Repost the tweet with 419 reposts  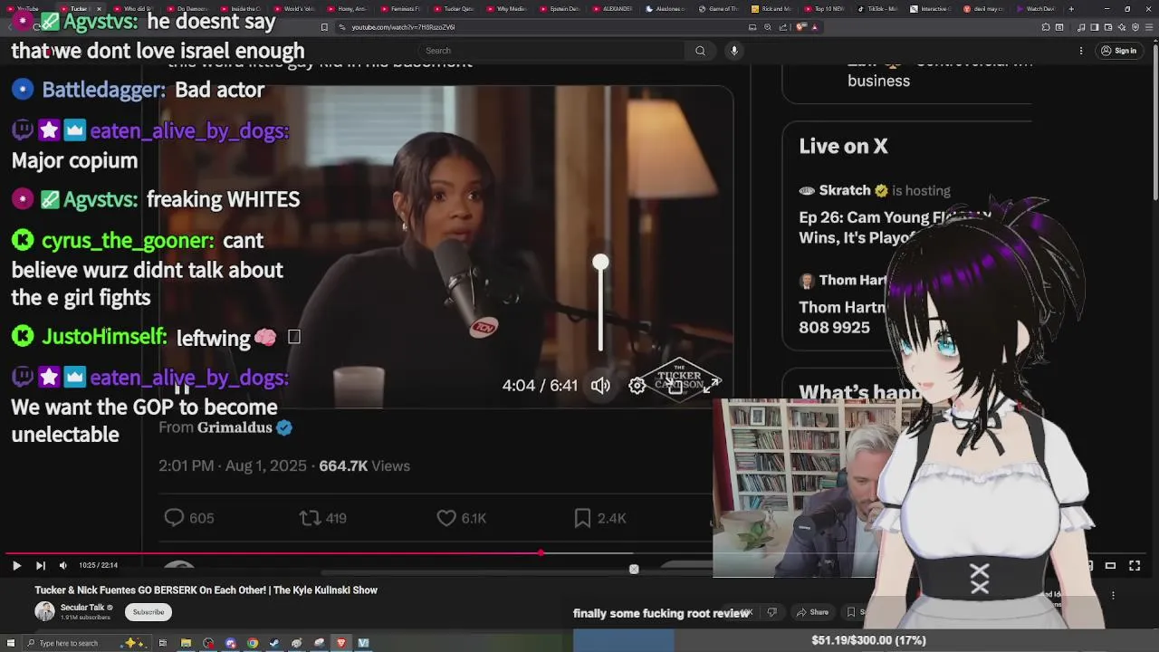point(323,518)
